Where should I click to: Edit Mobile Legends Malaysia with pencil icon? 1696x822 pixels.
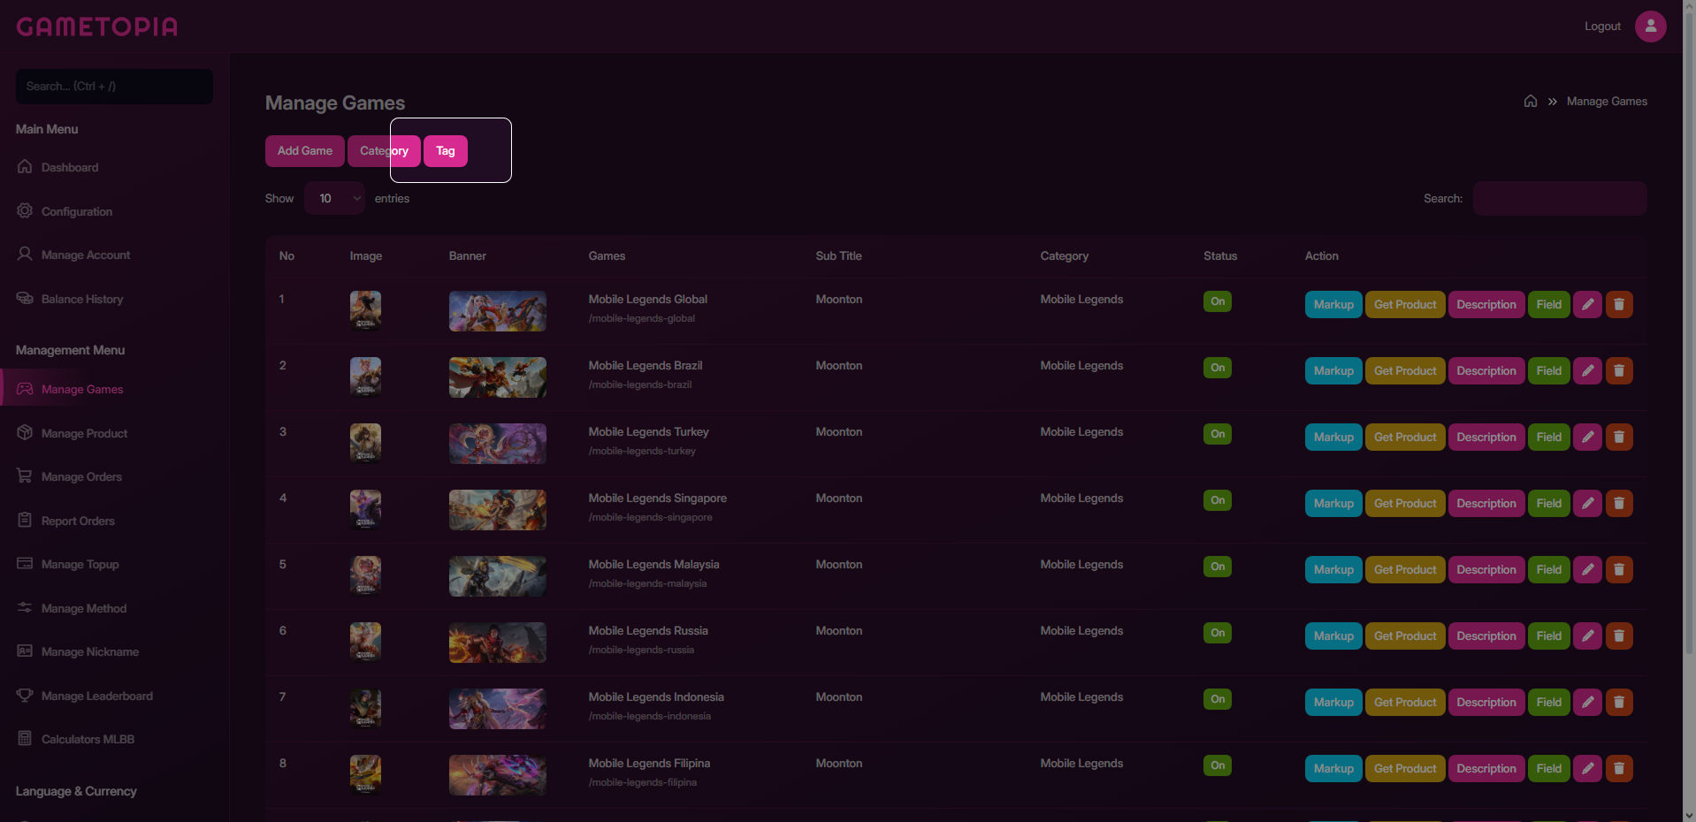[1587, 569]
